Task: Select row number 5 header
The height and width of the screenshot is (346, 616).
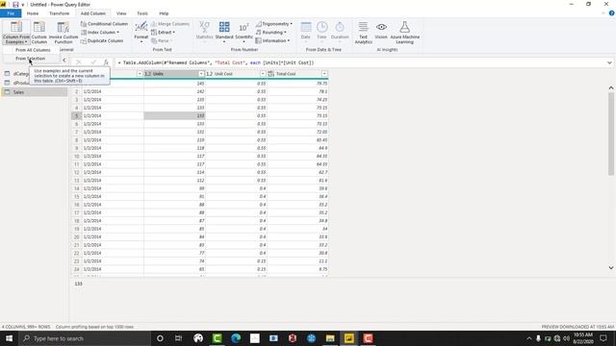Action: pyautogui.click(x=77, y=115)
